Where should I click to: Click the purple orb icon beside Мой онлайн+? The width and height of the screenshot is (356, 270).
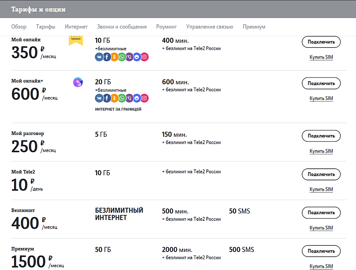coord(78,82)
